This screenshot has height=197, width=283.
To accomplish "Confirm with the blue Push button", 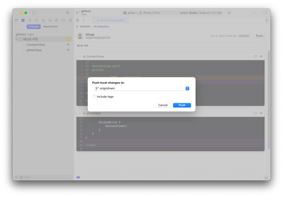I will (x=182, y=105).
